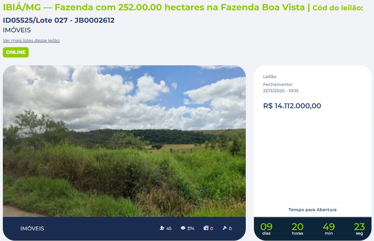Click the registered bidders person icon
Viewport: 374px width, 241px height.
(x=162, y=228)
